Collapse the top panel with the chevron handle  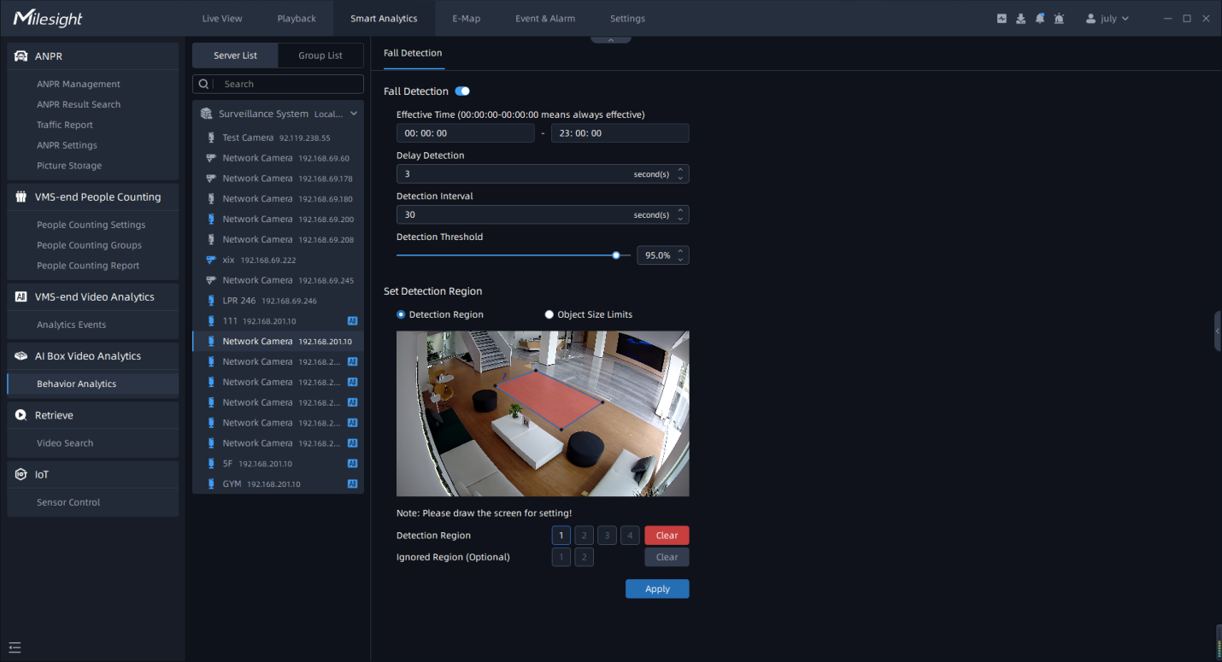point(611,39)
